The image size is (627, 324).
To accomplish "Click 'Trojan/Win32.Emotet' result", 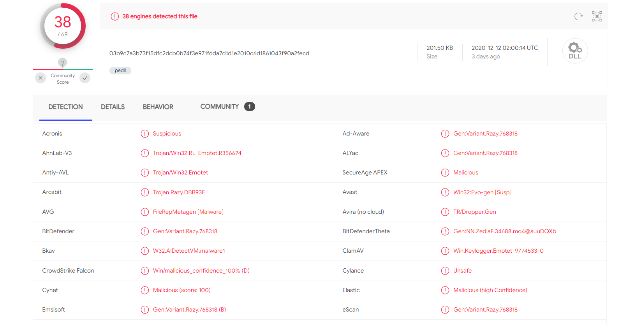I will click(180, 173).
